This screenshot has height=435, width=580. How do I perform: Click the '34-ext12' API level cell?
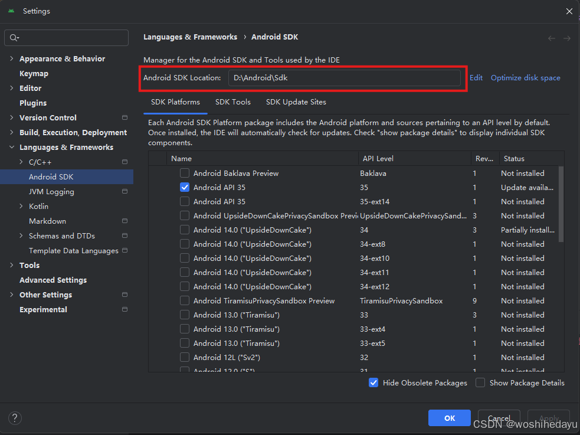click(x=375, y=287)
